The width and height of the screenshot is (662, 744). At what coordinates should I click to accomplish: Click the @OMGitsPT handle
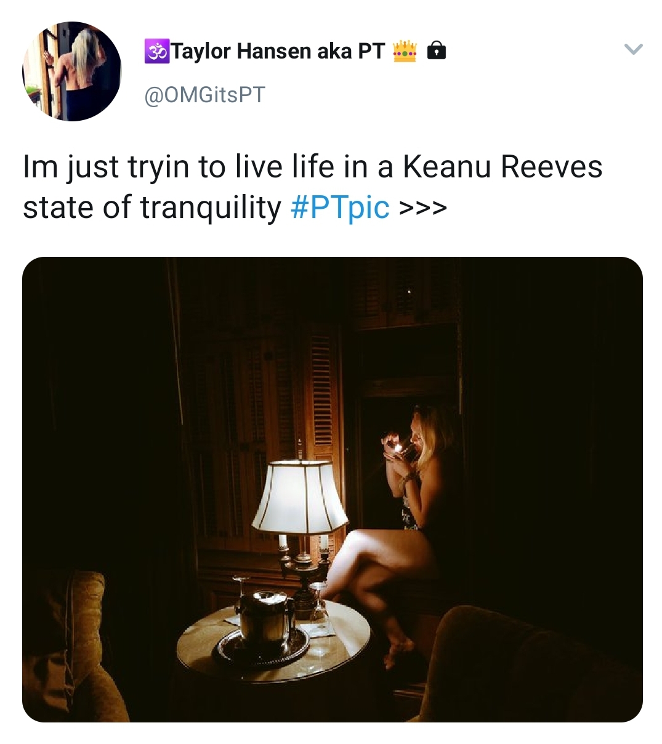click(x=204, y=95)
